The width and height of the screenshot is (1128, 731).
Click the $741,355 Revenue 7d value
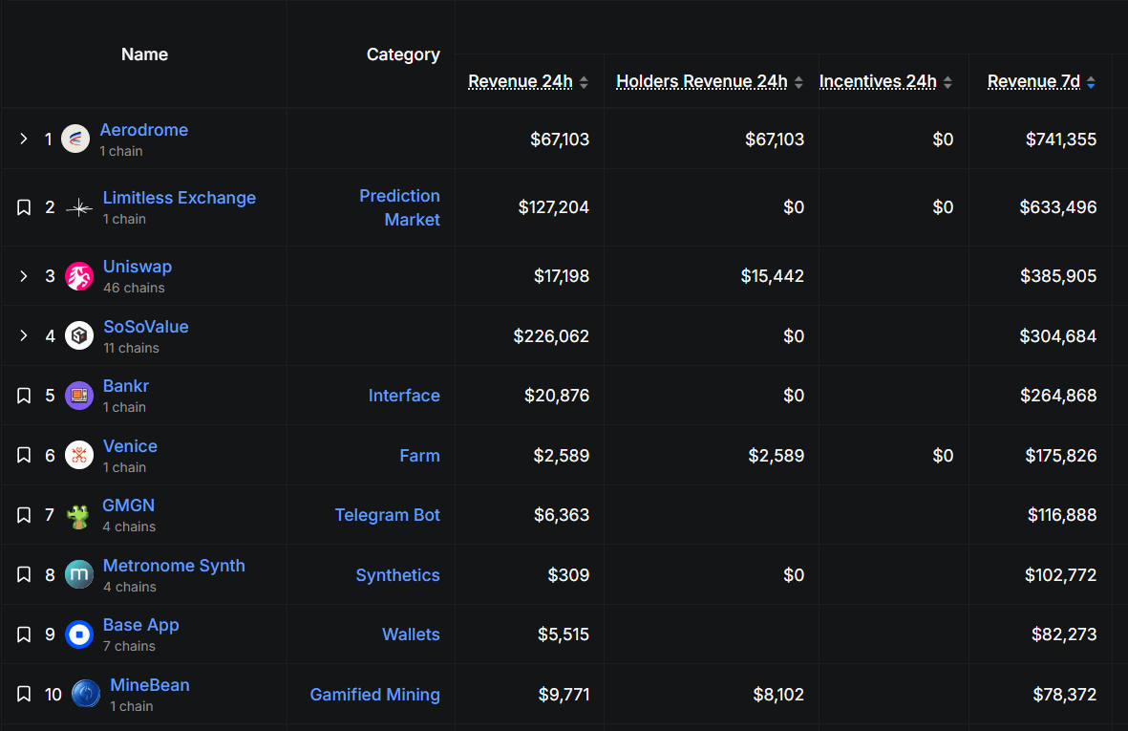pos(1061,140)
